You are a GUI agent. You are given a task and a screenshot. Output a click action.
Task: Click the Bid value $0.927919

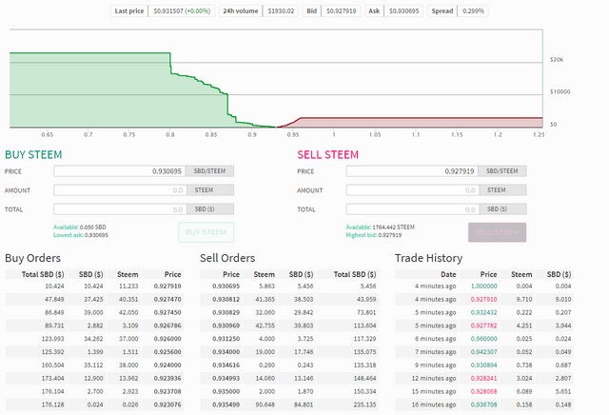tap(341, 10)
